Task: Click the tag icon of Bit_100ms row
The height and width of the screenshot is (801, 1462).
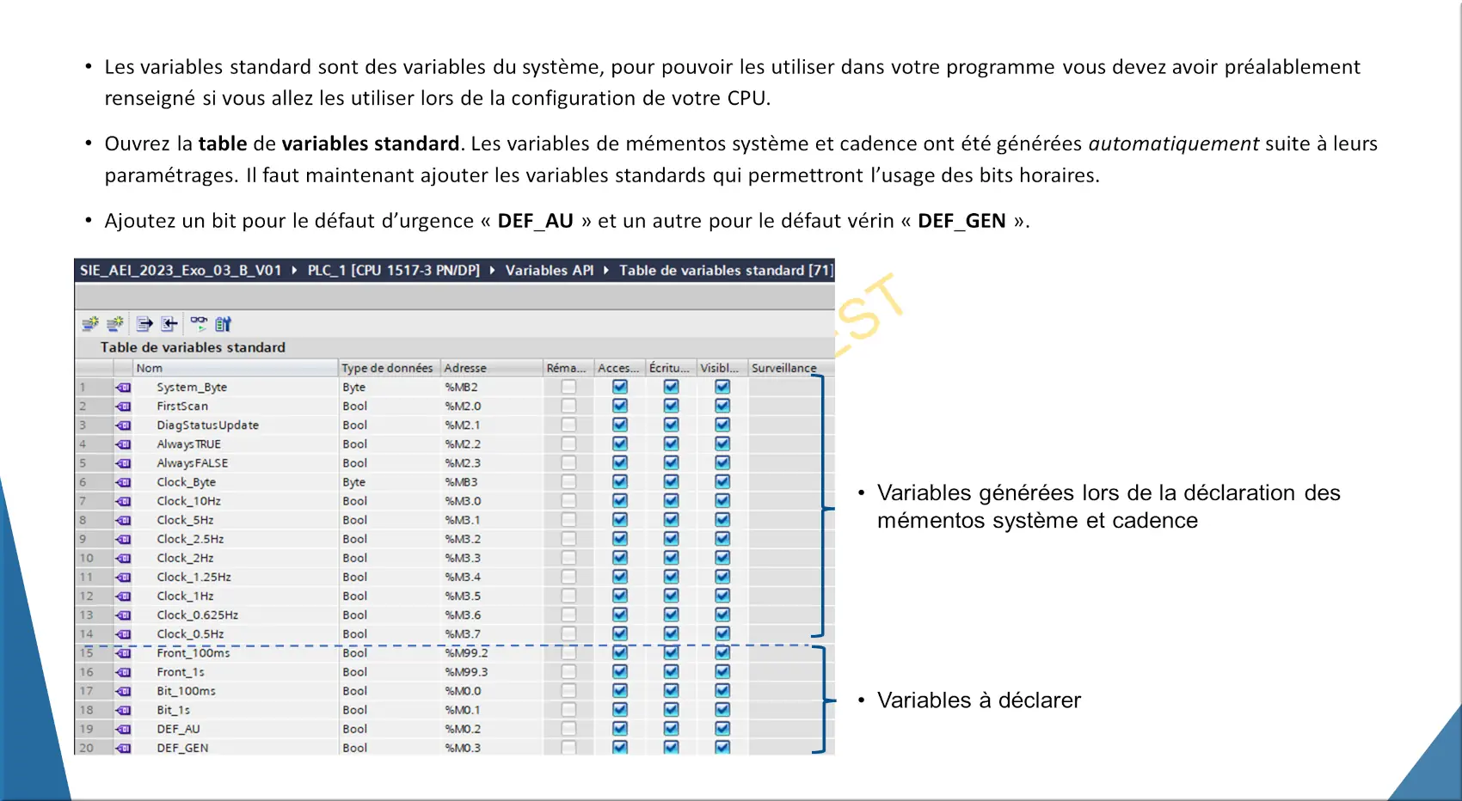Action: coord(124,691)
